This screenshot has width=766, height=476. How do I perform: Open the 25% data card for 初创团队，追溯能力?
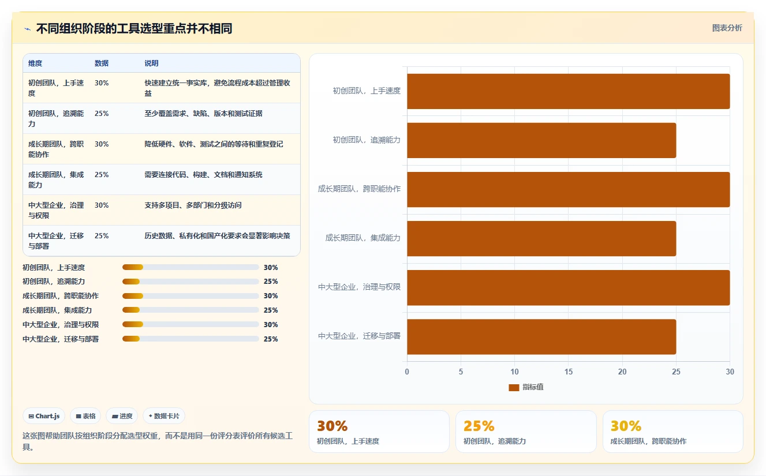(x=526, y=432)
